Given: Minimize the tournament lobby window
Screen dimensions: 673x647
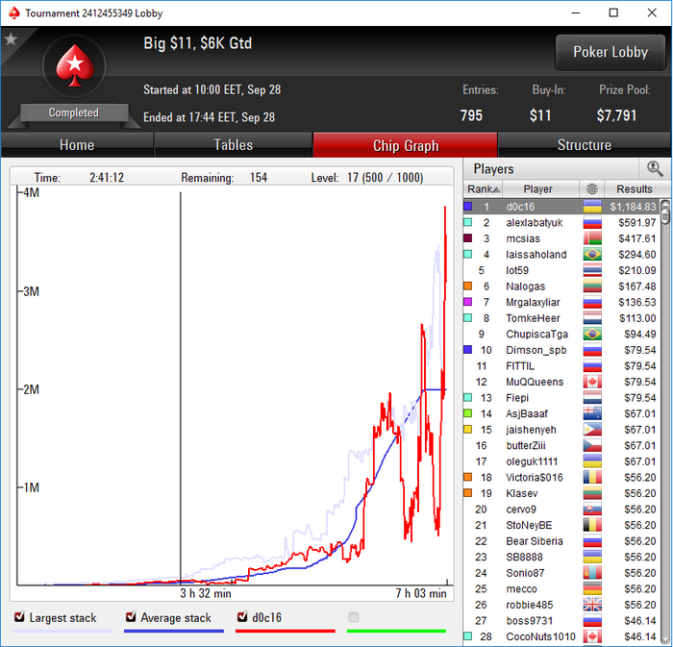Looking at the screenshot, I should pyautogui.click(x=576, y=12).
